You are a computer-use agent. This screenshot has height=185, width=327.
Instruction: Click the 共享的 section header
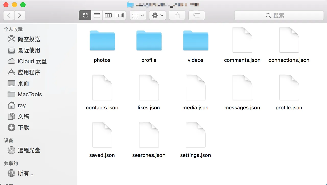click(x=11, y=163)
